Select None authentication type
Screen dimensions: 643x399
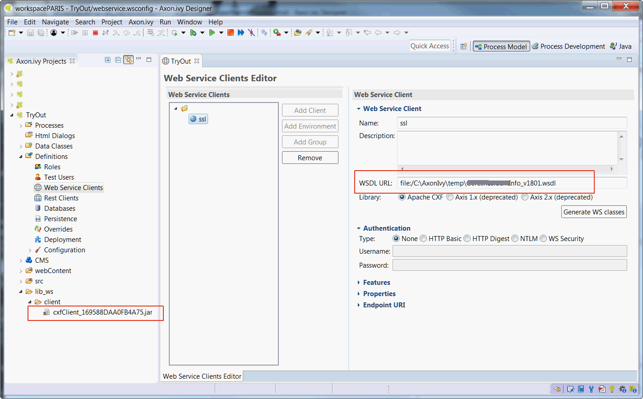pos(396,238)
